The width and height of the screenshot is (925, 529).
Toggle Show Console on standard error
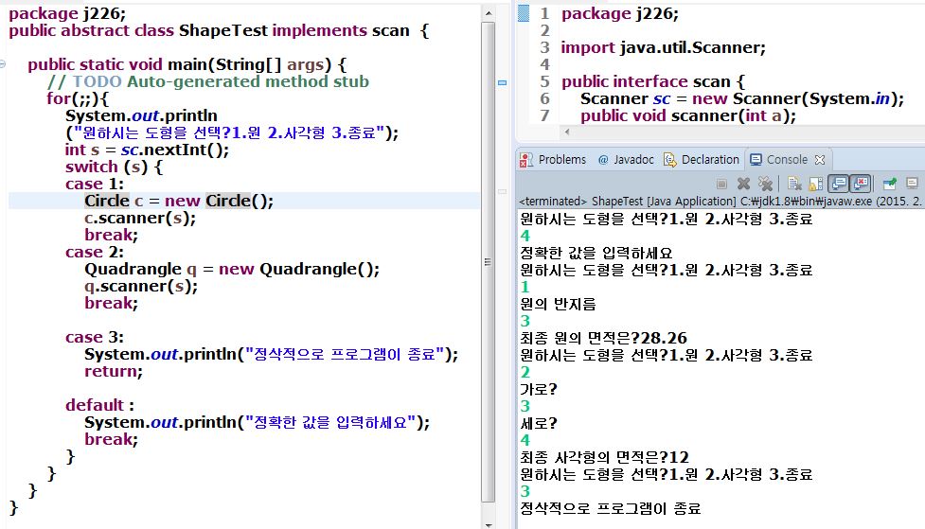pyautogui.click(x=861, y=184)
